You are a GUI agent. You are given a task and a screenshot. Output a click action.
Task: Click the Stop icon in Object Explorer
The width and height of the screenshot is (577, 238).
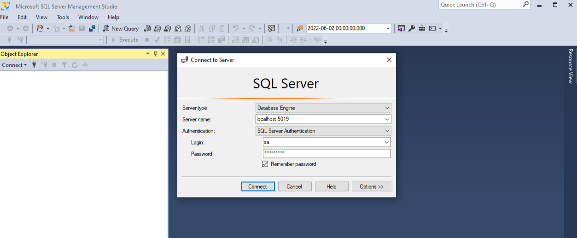tap(54, 65)
